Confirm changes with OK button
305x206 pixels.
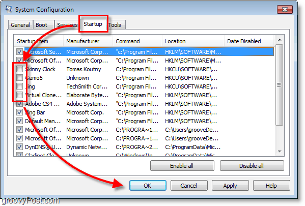tap(148, 186)
